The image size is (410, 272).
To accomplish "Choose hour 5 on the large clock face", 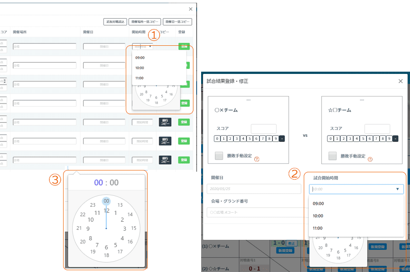I will pyautogui.click(x=115, y=245).
